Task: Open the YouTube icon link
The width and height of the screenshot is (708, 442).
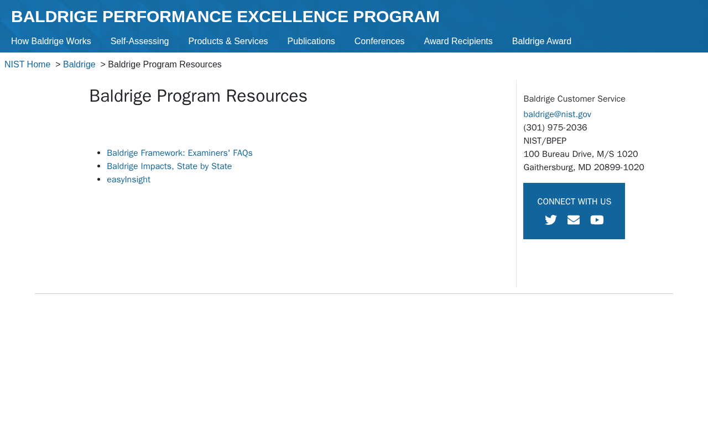Action: coord(597,220)
